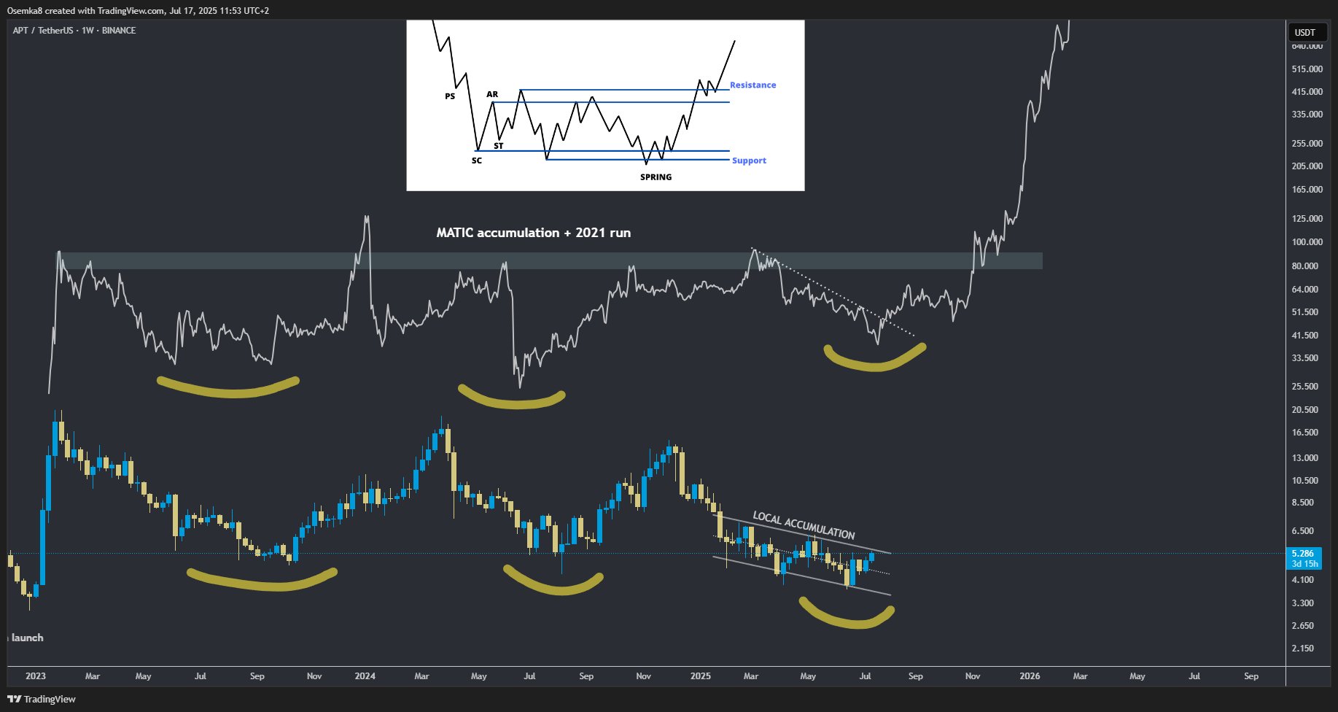This screenshot has height=712, width=1338.
Task: Click the Osemka8 creator text link
Action: pos(24,9)
